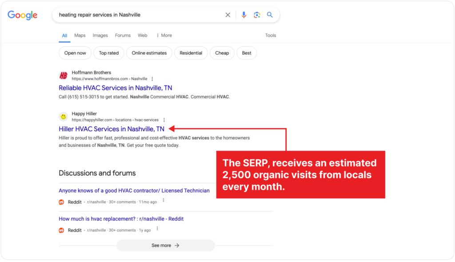The height and width of the screenshot is (262, 455).
Task: Apply the Top rated filter chip
Action: coord(109,53)
